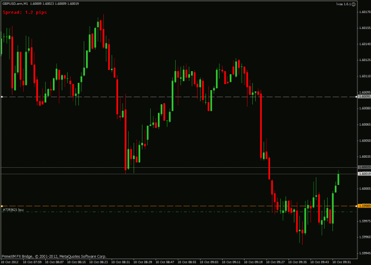Click the '10 Oct 08:47' time axis label

coord(164,262)
